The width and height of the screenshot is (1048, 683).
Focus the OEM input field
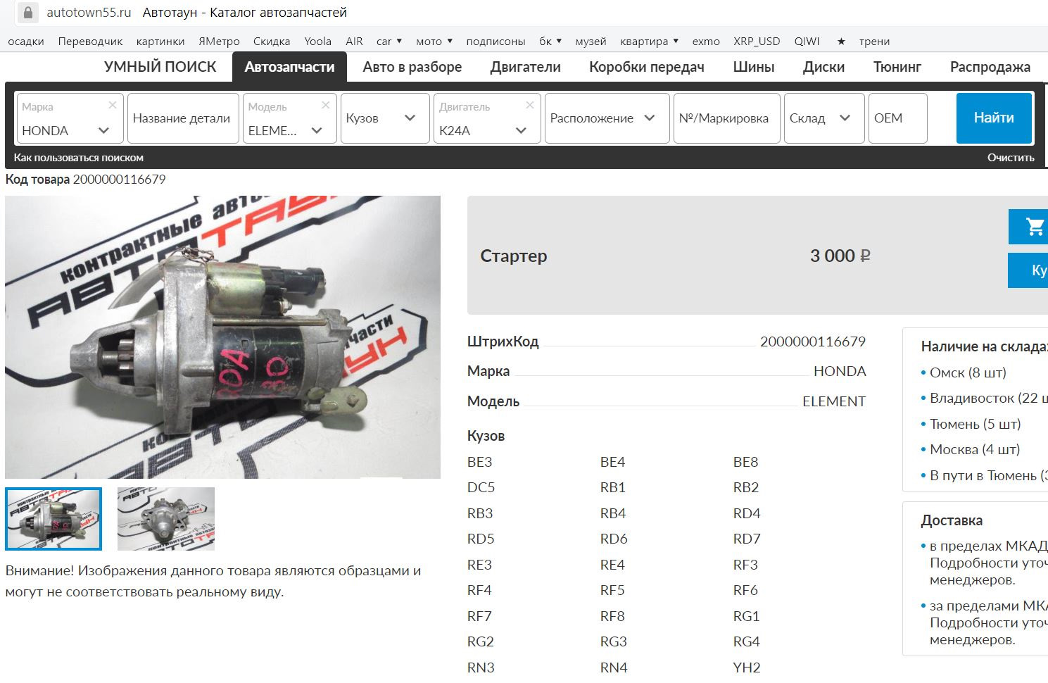coord(897,118)
